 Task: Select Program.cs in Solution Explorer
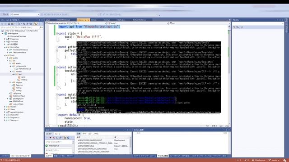coord(15,117)
